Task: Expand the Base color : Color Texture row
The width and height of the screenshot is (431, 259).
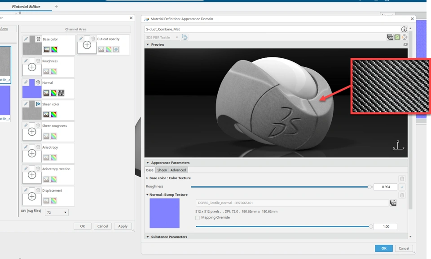Action: (x=147, y=178)
